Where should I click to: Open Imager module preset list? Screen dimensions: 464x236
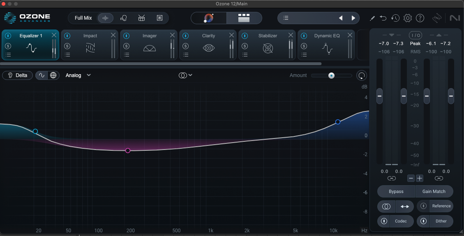click(x=127, y=54)
